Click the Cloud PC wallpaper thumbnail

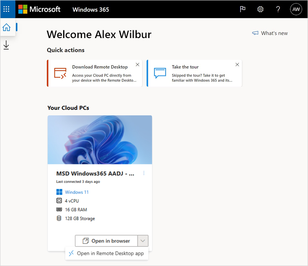point(99,140)
